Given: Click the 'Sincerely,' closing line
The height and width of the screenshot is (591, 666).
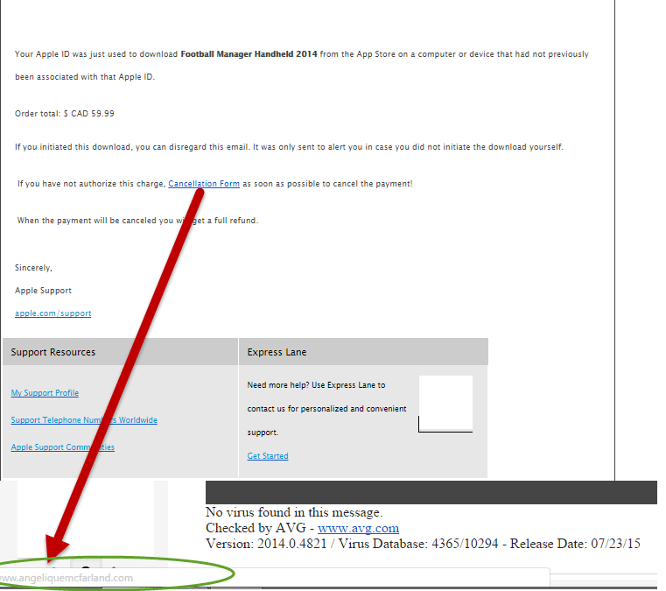Looking at the screenshot, I should [33, 268].
